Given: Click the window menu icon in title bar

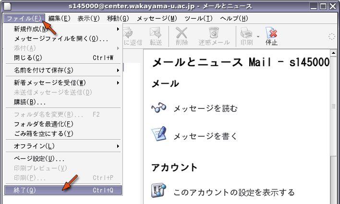Looking at the screenshot, I should pos(7,6).
